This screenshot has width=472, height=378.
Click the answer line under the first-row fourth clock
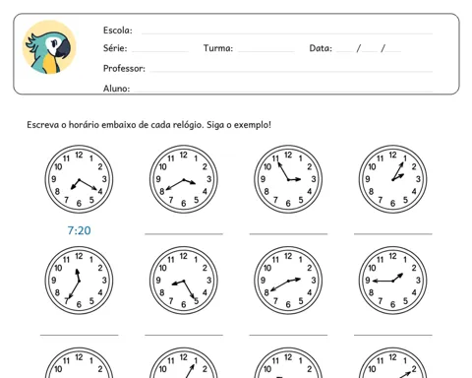[x=393, y=233]
